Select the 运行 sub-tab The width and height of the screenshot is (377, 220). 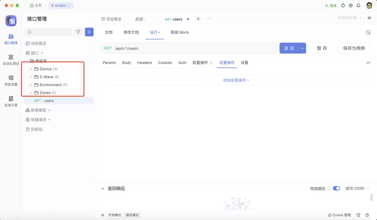click(154, 32)
